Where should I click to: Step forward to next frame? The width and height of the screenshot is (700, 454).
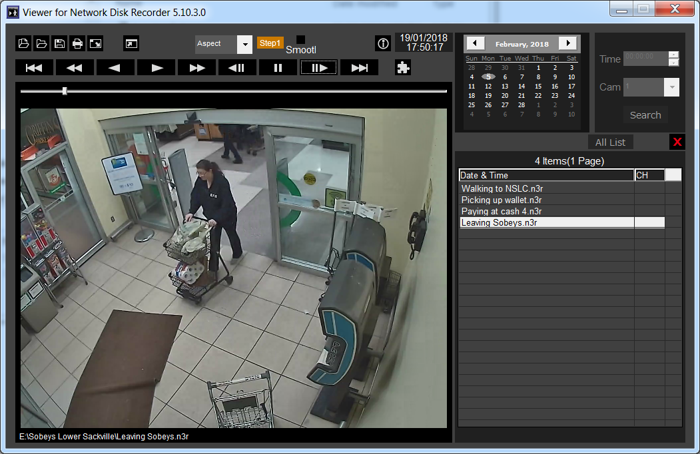tap(318, 67)
